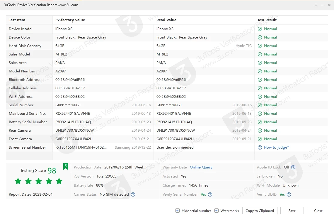Click the User decision needed text
This screenshot has height=219, width=334.
[x=175, y=147]
